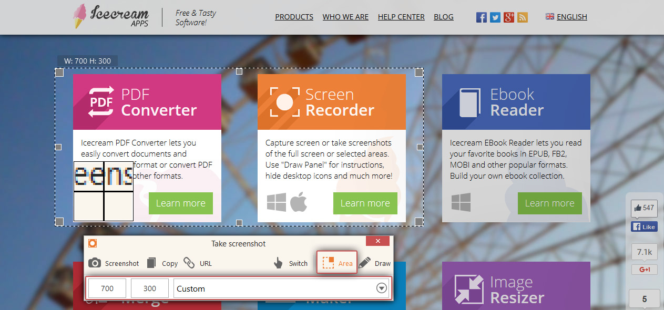Image resolution: width=664 pixels, height=310 pixels.
Task: Click the orange app icon in Take screenshot bar
Action: pyautogui.click(x=93, y=243)
